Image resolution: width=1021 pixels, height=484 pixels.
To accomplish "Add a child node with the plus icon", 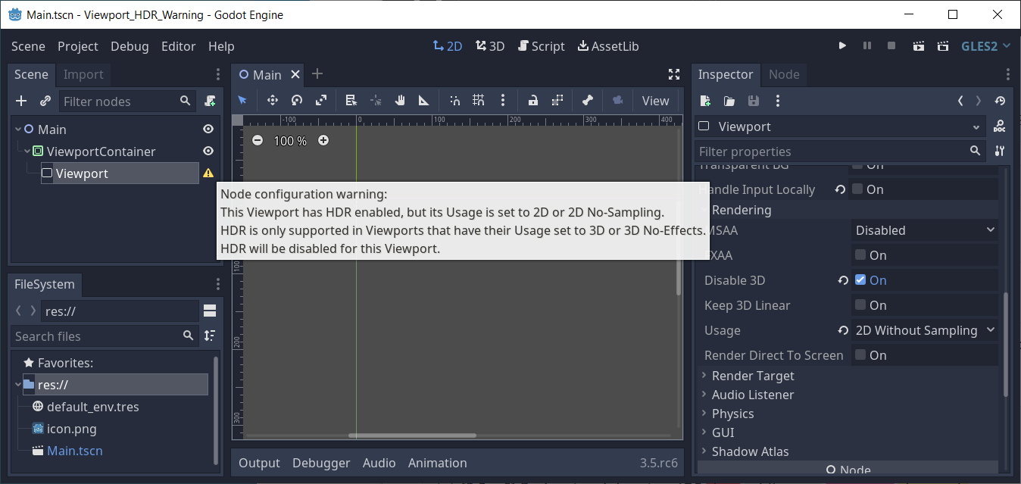I will pos(20,101).
